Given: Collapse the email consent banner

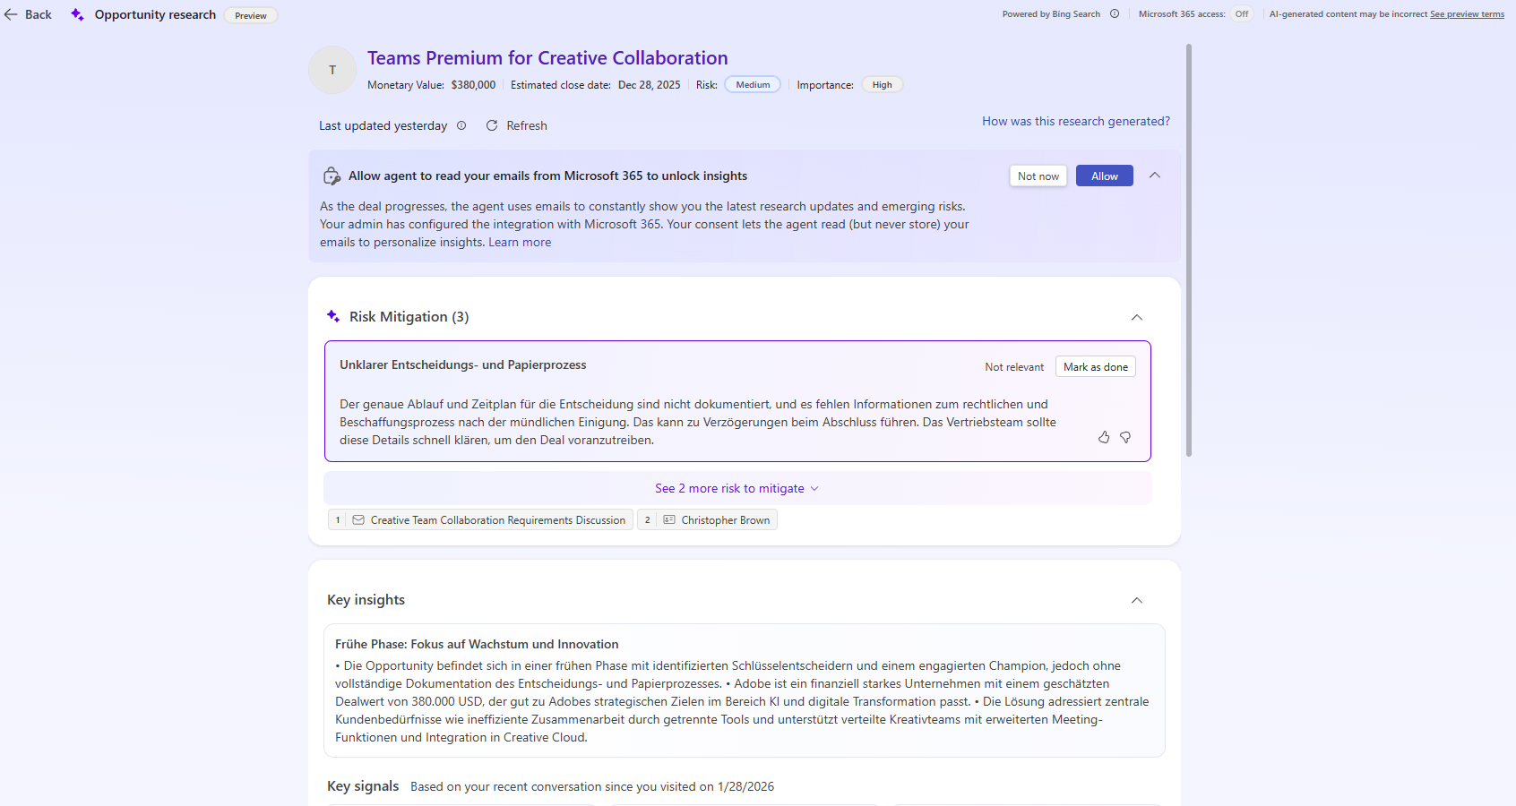Looking at the screenshot, I should pyautogui.click(x=1155, y=176).
